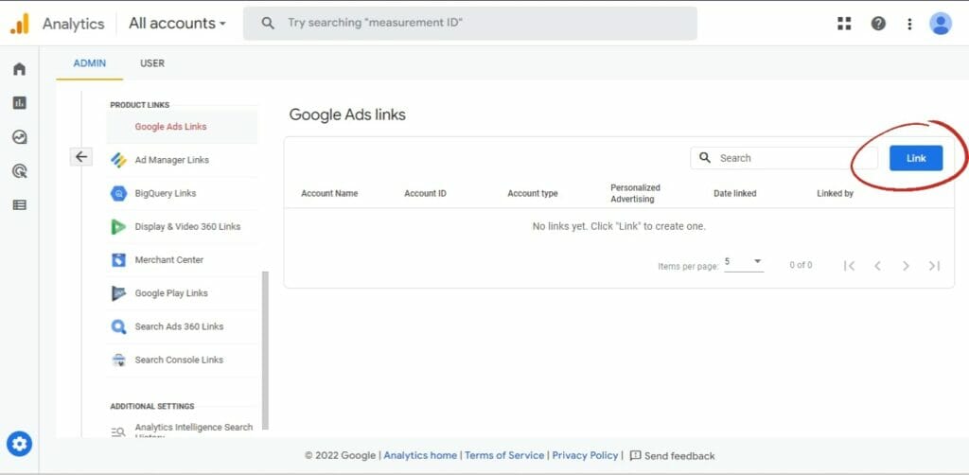Image resolution: width=969 pixels, height=475 pixels.
Task: Open the Analytics home footer link
Action: point(420,456)
